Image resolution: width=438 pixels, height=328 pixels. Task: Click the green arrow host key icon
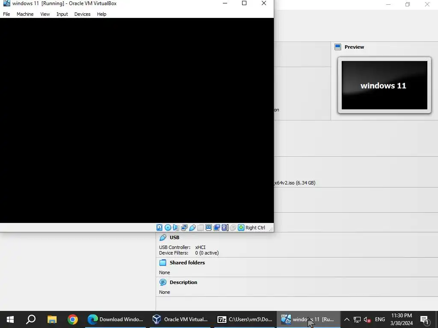tap(241, 228)
